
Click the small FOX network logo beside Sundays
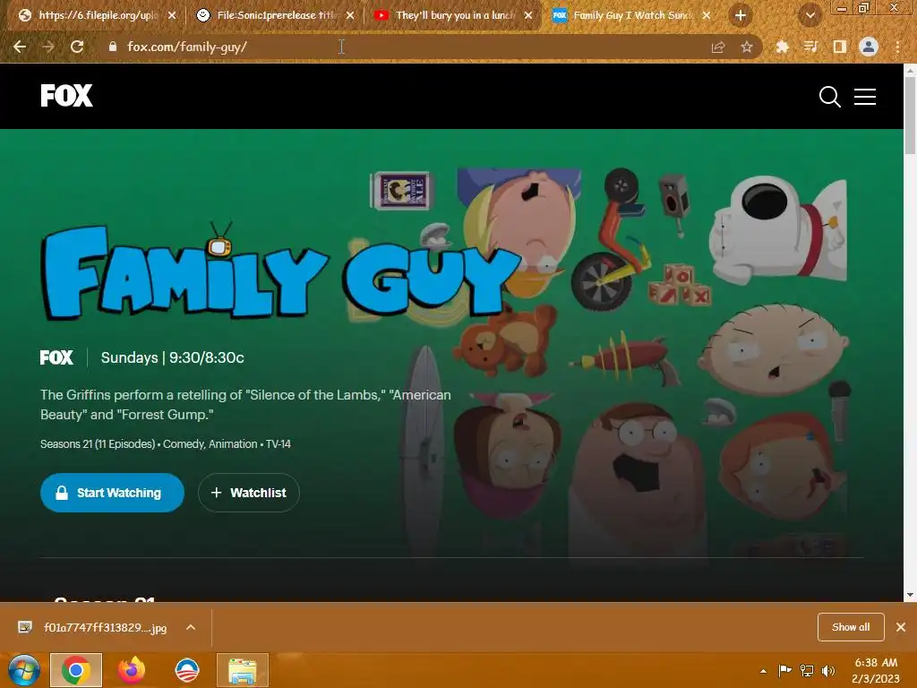point(56,357)
